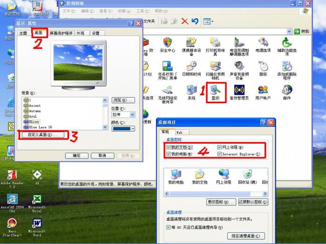The height and width of the screenshot is (244, 326).
Task: Uncheck Internet Explorer desktop icon checkbox
Action: pyautogui.click(x=219, y=154)
